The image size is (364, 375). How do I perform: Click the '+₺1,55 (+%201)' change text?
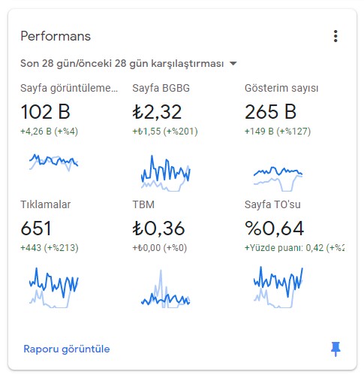(165, 132)
